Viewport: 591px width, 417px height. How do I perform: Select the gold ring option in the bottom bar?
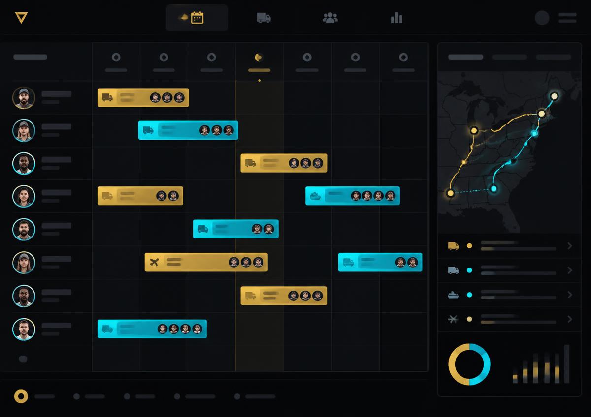(21, 396)
